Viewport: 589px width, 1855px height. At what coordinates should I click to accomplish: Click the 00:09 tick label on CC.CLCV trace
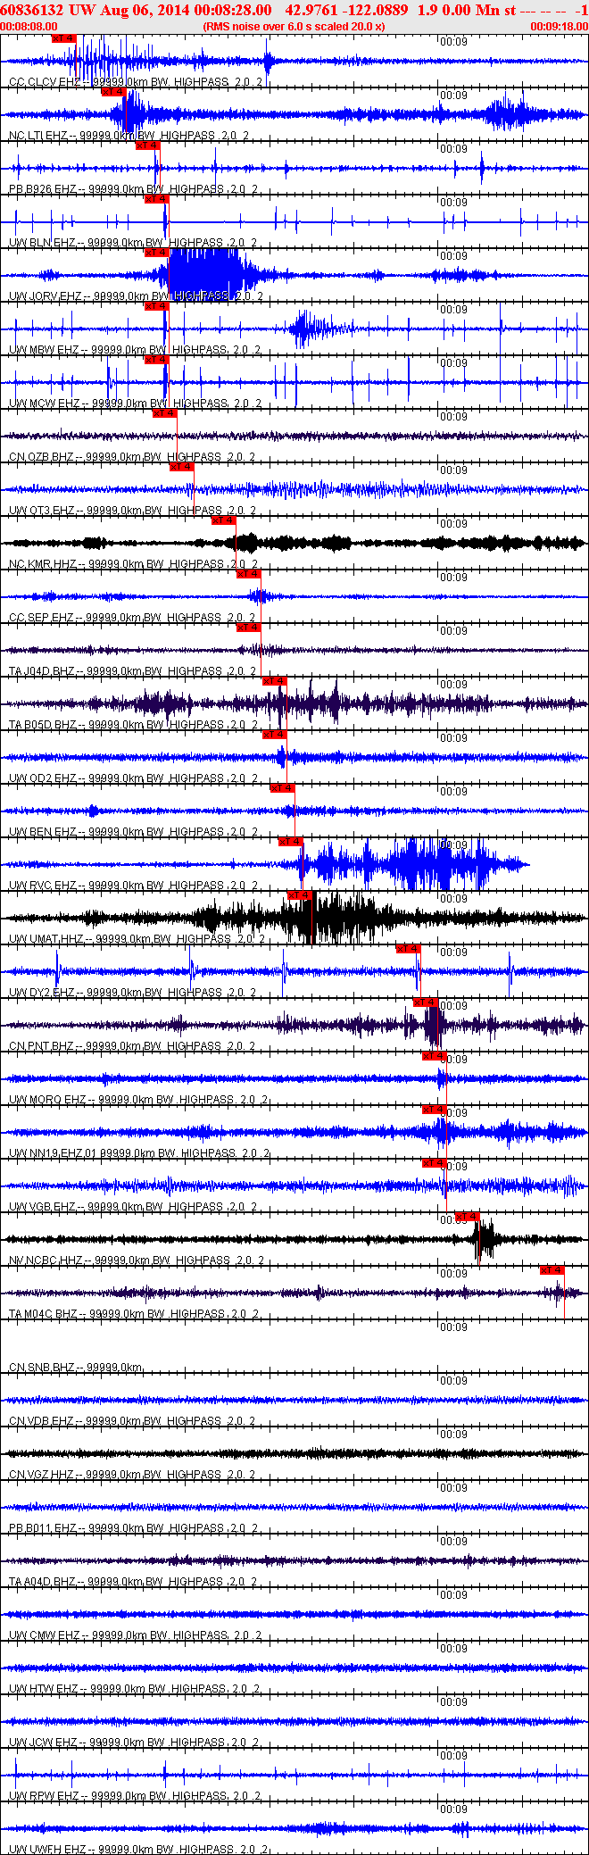454,42
